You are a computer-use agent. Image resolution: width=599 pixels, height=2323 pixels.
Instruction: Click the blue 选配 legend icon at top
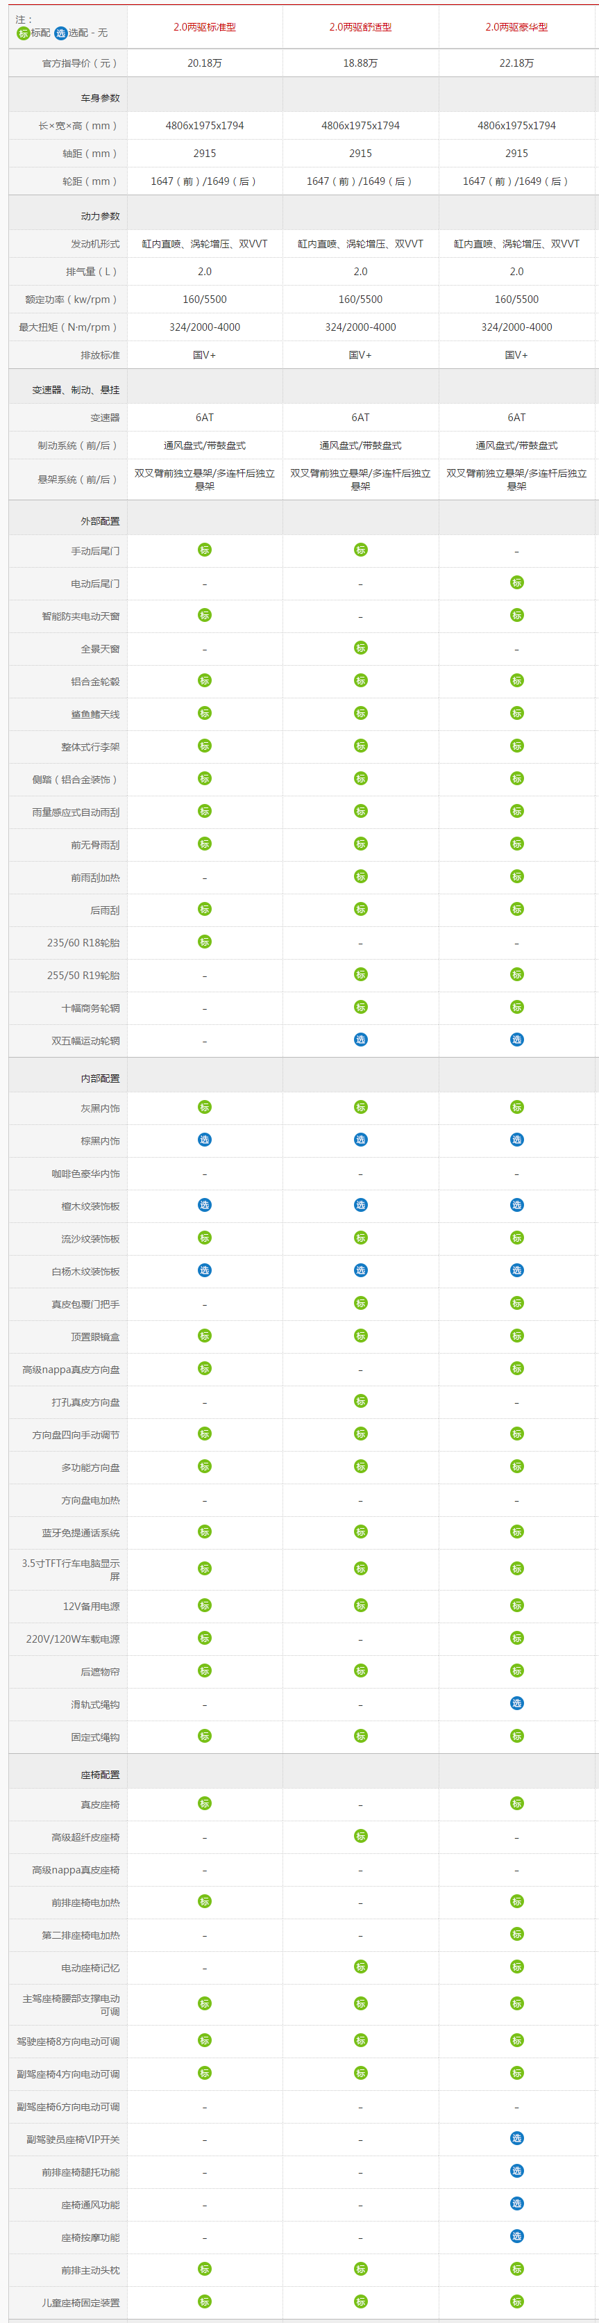click(60, 33)
